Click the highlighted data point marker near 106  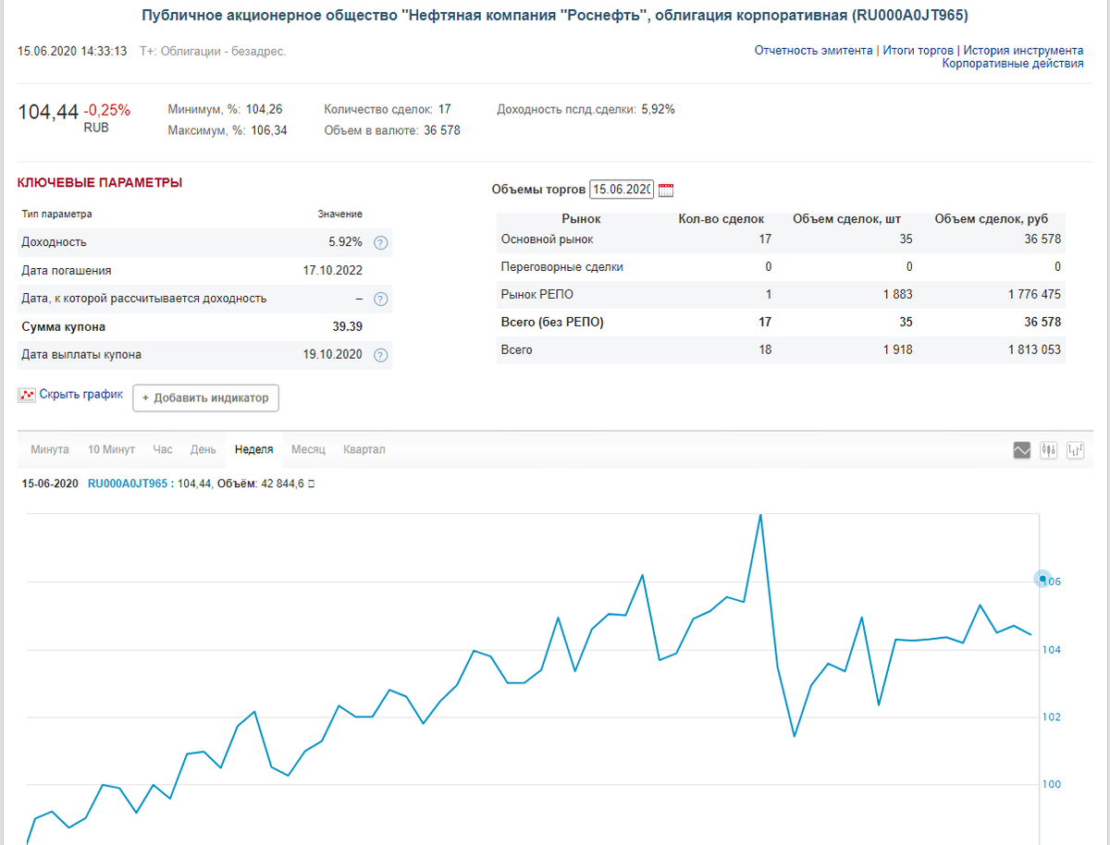[1042, 579]
